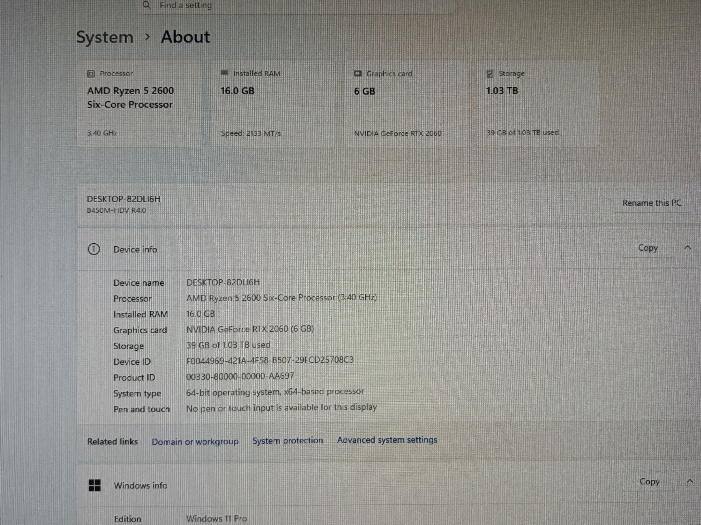Click Rename this PC button
This screenshot has height=525, width=701.
click(x=652, y=203)
